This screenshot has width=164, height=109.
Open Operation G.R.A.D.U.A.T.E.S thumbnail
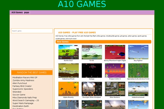(138, 70)
